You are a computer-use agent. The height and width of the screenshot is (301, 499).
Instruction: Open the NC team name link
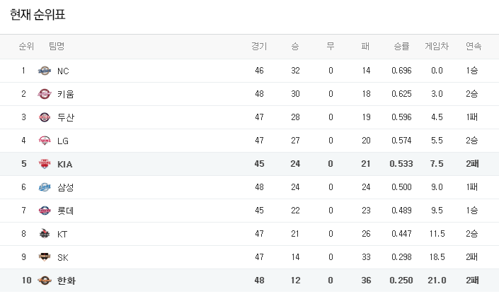click(x=63, y=71)
